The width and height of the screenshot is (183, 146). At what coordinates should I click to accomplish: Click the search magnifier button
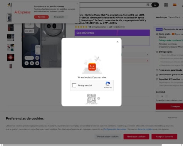point(155,5)
